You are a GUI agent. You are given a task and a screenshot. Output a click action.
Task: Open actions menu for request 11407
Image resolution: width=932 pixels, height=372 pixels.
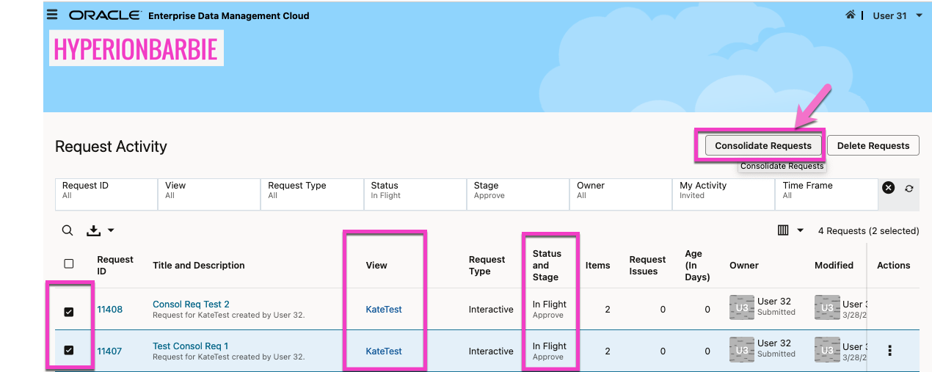point(890,351)
